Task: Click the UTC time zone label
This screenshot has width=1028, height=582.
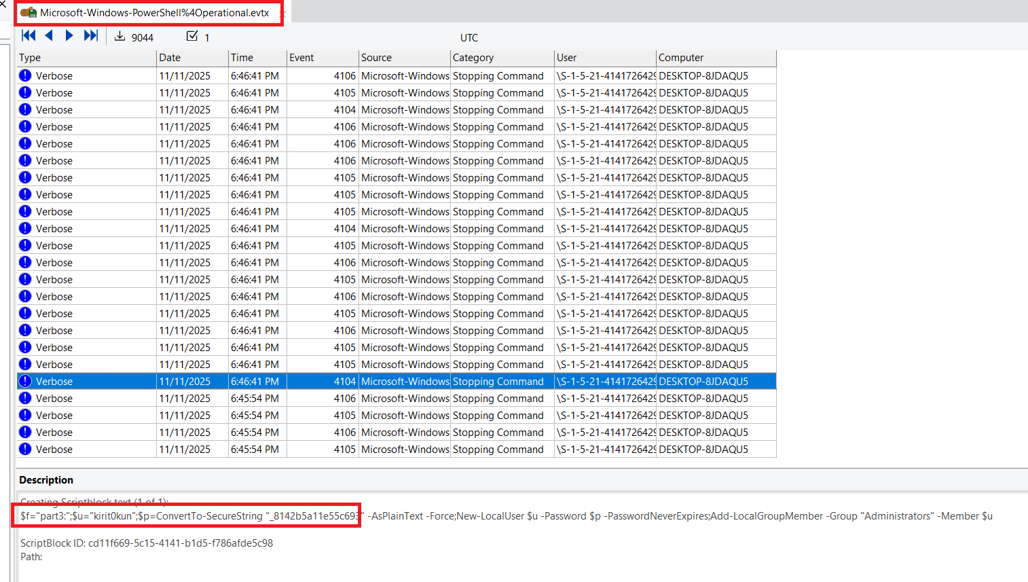Action: pos(469,38)
